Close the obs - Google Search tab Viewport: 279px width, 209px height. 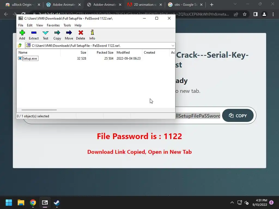[201, 5]
